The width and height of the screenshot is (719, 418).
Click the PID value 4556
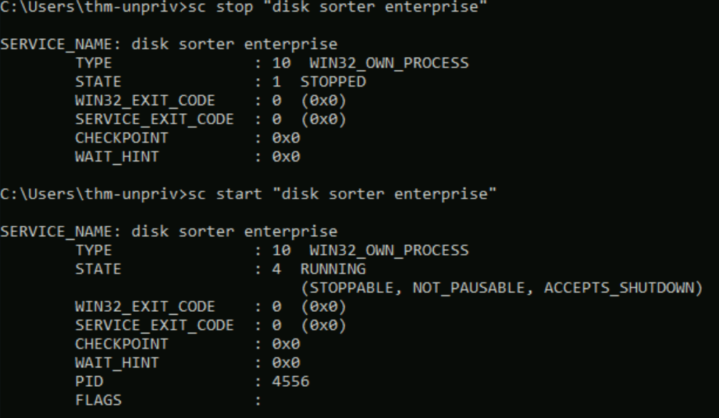tap(291, 382)
